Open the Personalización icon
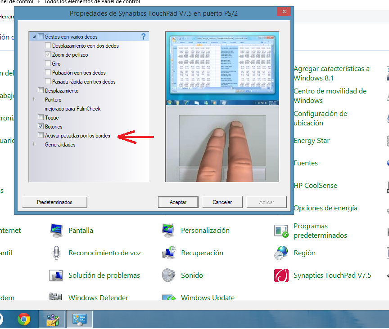This screenshot has height=329, width=389. pyautogui.click(x=168, y=231)
